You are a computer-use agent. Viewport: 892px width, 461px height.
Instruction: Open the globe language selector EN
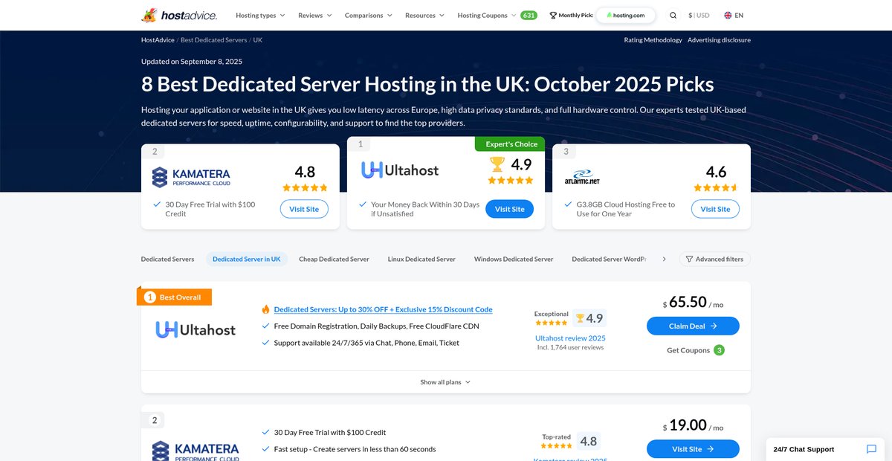[x=733, y=15]
